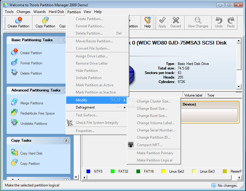Click Redo arrow toolbar icon

pyautogui.click(x=231, y=20)
